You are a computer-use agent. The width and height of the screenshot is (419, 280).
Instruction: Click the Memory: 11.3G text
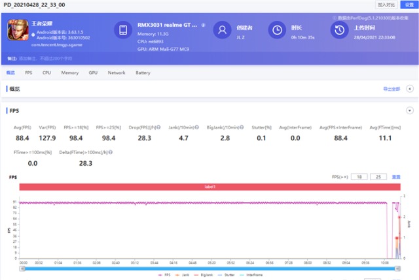click(x=153, y=34)
